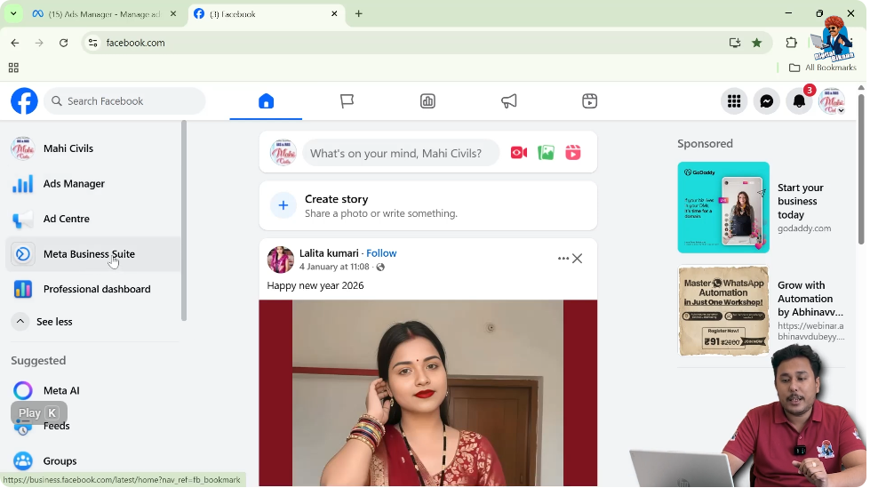Click the Create story plus button
The height and width of the screenshot is (488, 870).
coord(283,205)
